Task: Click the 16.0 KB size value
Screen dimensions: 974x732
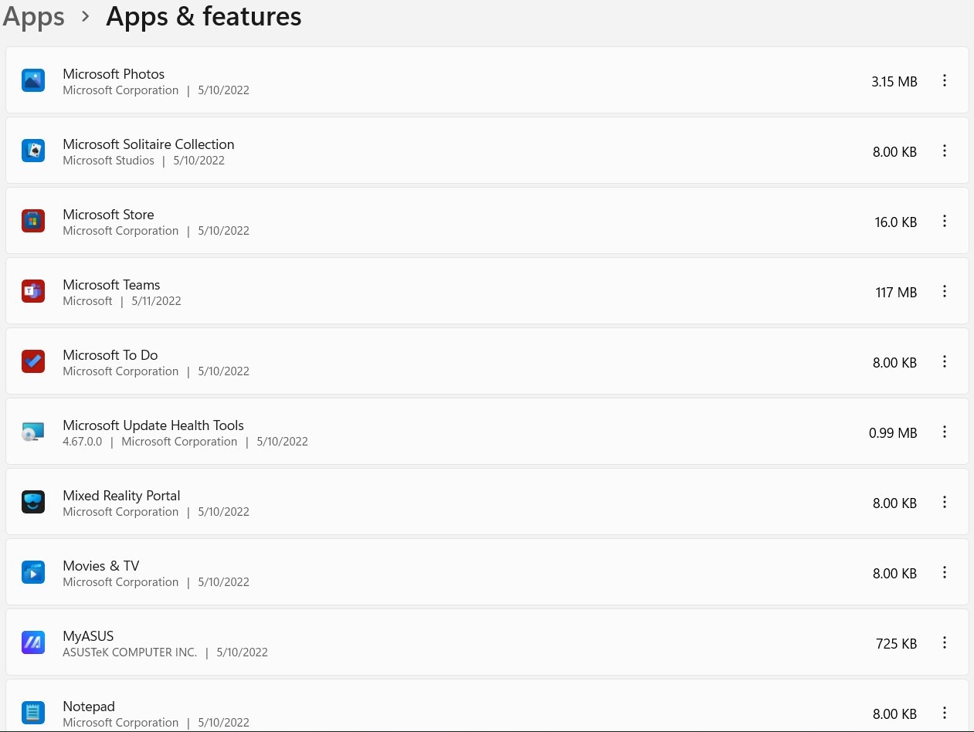Action: point(896,222)
